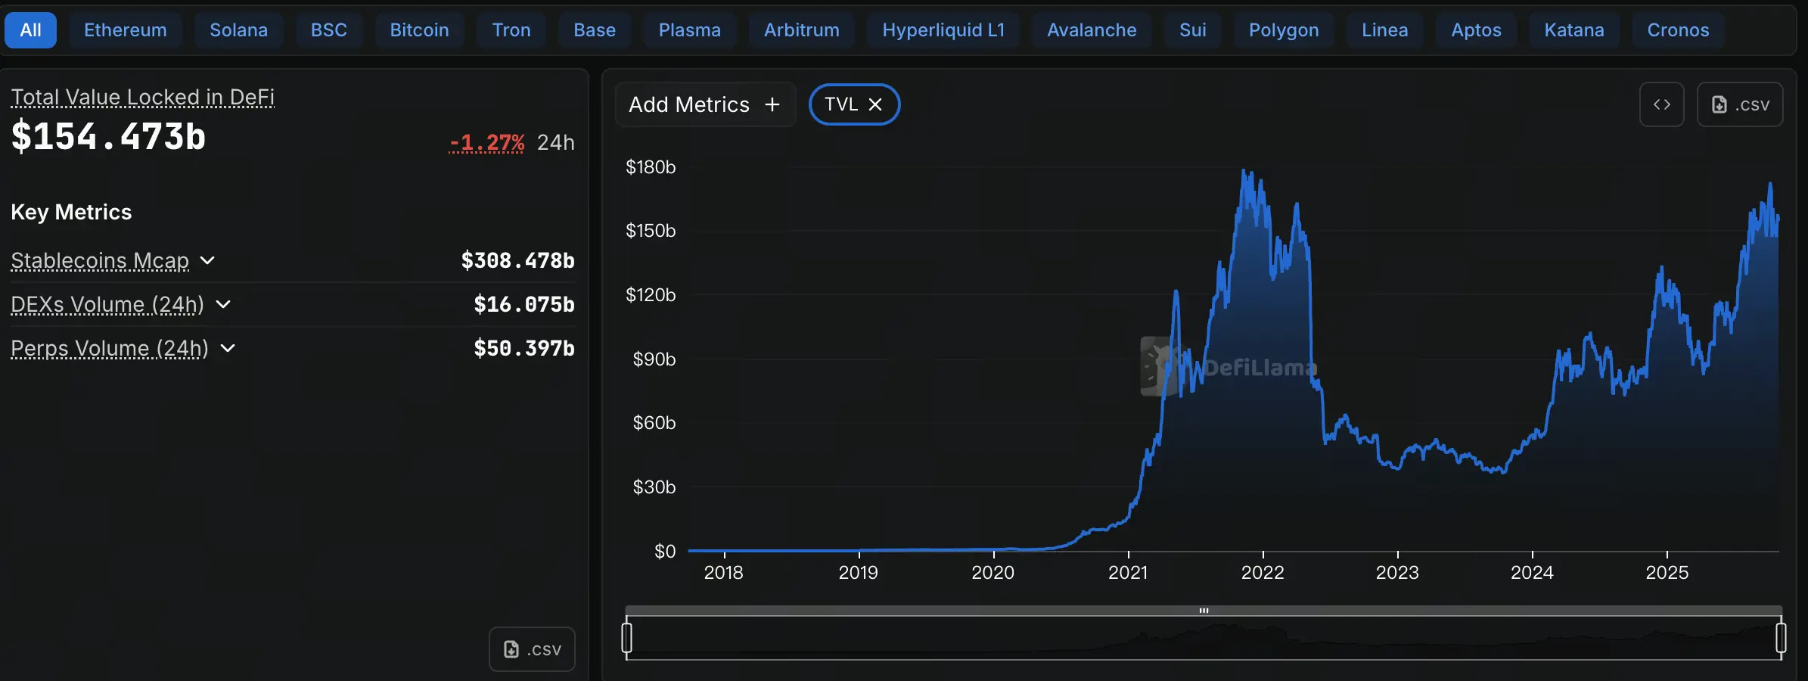Click the Stablecoins Mcap label
The image size is (1808, 681).
point(100,261)
